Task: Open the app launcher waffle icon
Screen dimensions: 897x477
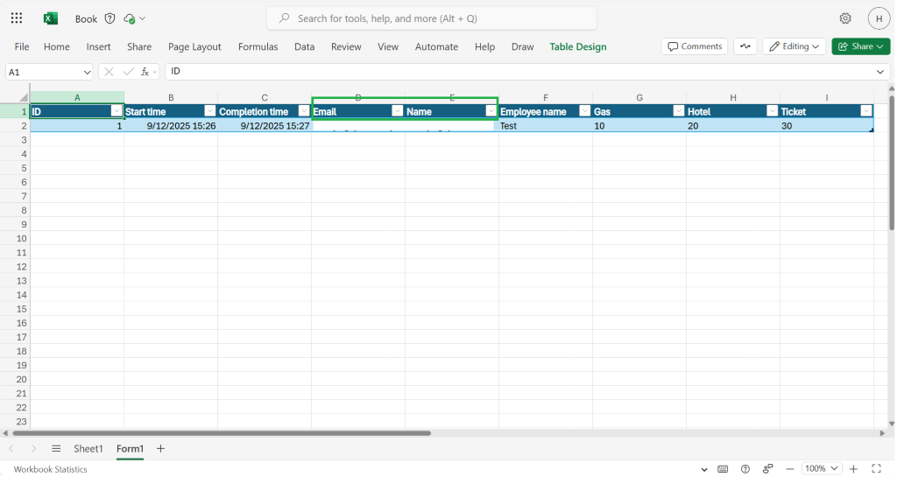Action: (x=17, y=18)
